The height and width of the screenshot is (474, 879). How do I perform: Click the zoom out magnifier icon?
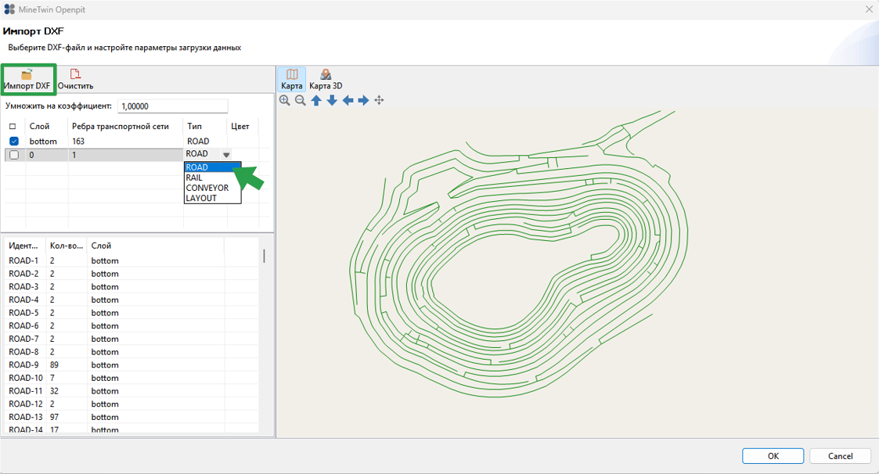coord(301,100)
